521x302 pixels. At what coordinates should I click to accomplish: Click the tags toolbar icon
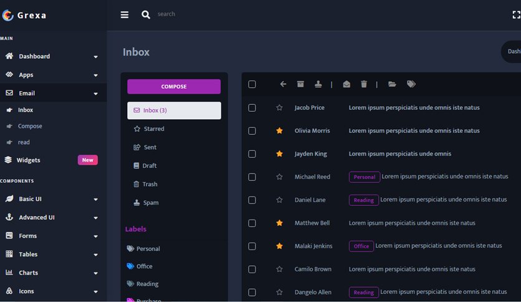pyautogui.click(x=411, y=84)
